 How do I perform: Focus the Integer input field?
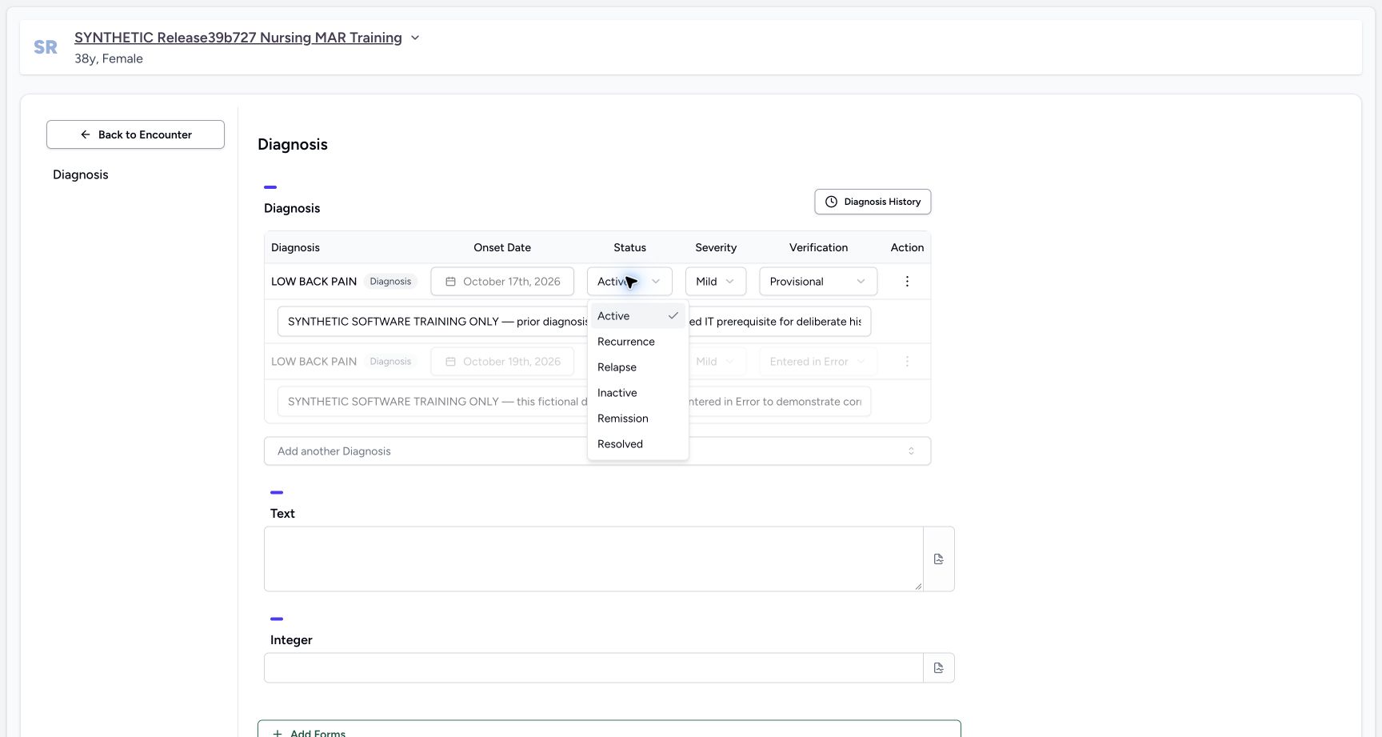point(593,668)
